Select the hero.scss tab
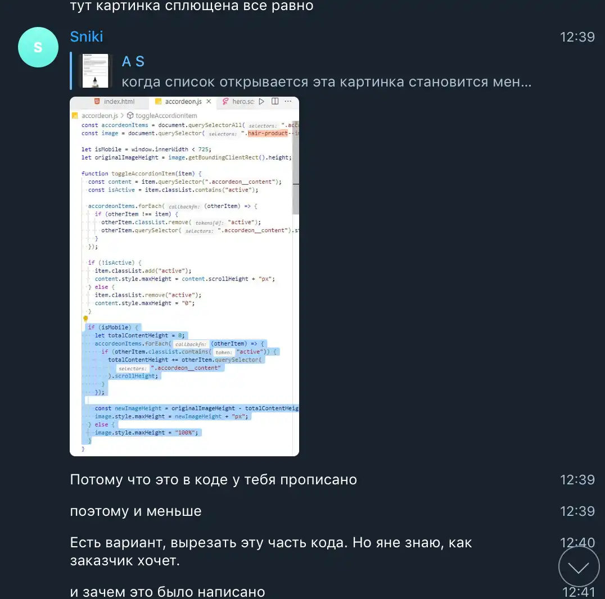Image resolution: width=605 pixels, height=599 pixels. point(238,102)
